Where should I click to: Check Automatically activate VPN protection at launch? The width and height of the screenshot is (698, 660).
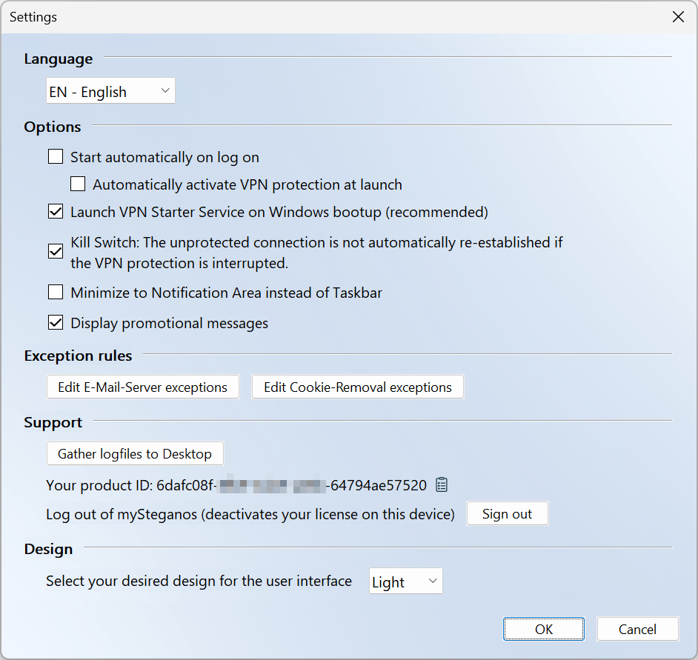[78, 183]
